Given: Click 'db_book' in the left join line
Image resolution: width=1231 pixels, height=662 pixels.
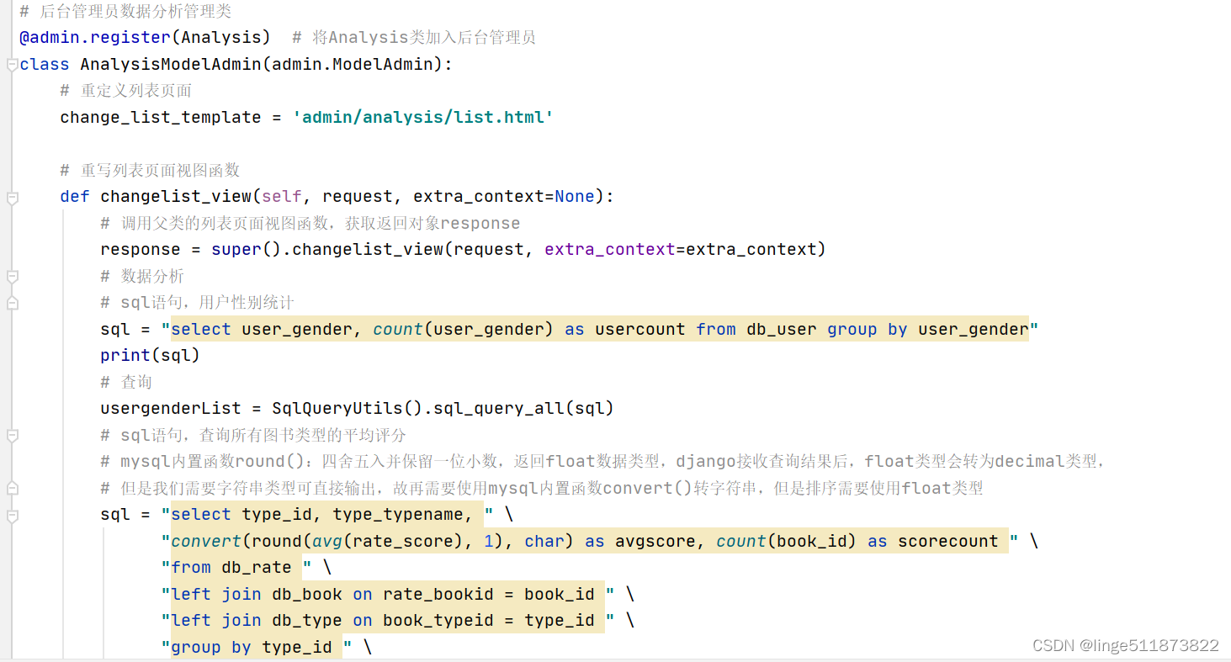Looking at the screenshot, I should coord(307,595).
